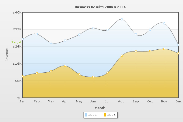Click the 2006 June data point

[x=93, y=28]
